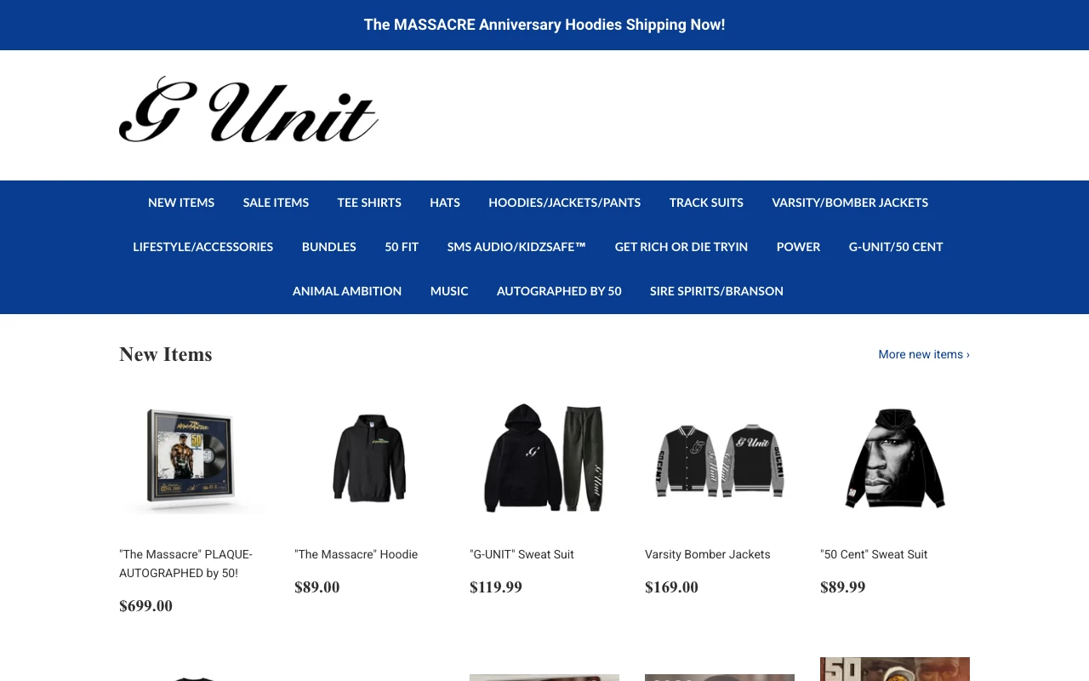This screenshot has height=681, width=1089.
Task: Select The Massacre Hoodie product photo
Action: tap(369, 458)
